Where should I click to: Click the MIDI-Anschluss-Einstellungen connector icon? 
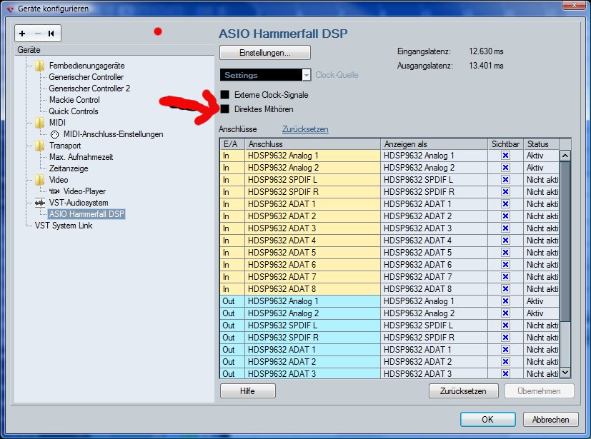pos(54,134)
